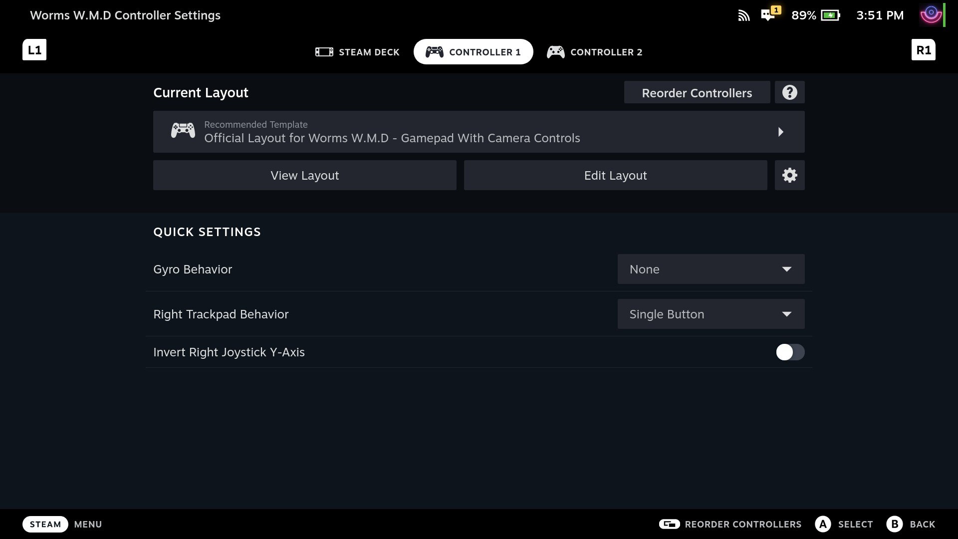Click the Controller 1 gamepad icon
This screenshot has width=958, height=539.
433,51
